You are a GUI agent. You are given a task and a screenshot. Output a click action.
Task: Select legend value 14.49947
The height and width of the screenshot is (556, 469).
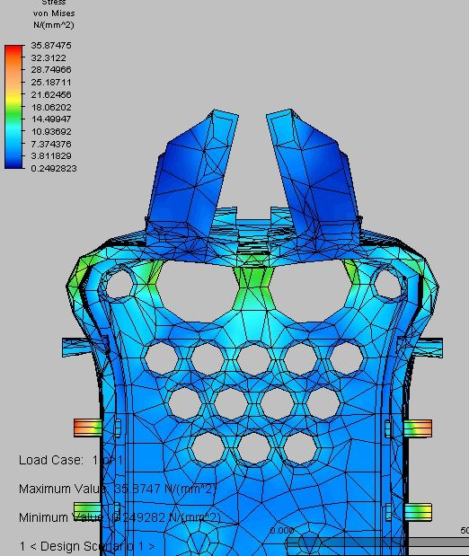click(x=51, y=119)
